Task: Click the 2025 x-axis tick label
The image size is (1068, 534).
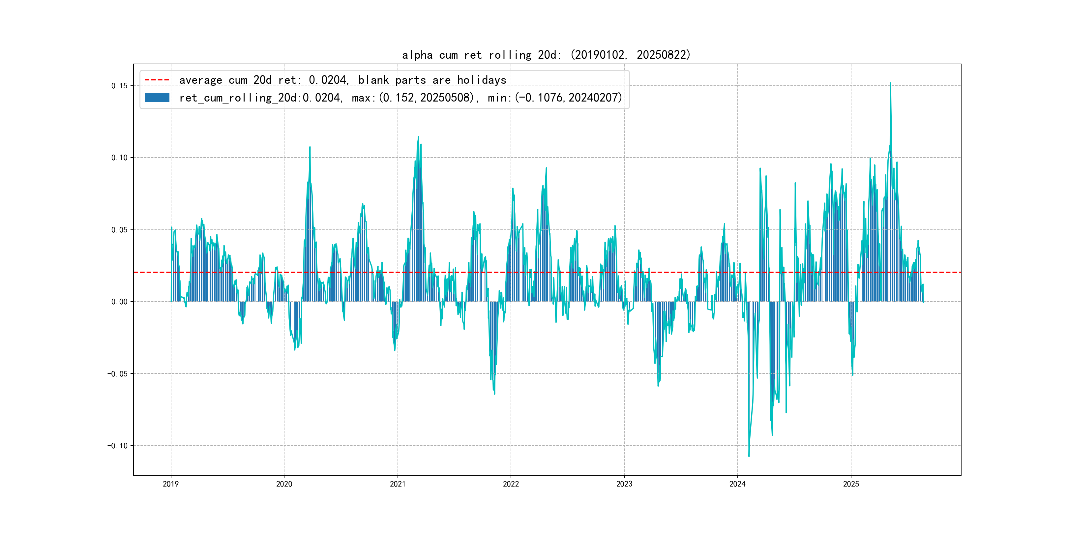Action: click(x=851, y=484)
